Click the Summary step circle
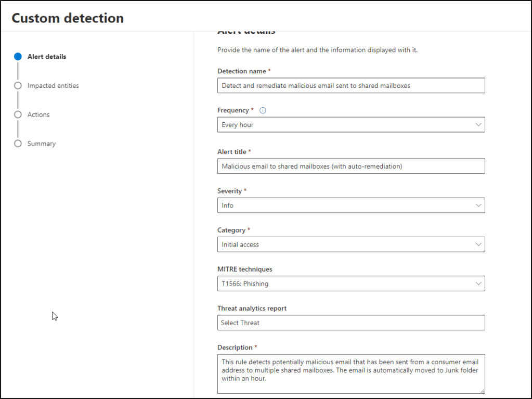532x399 pixels. tap(18, 144)
